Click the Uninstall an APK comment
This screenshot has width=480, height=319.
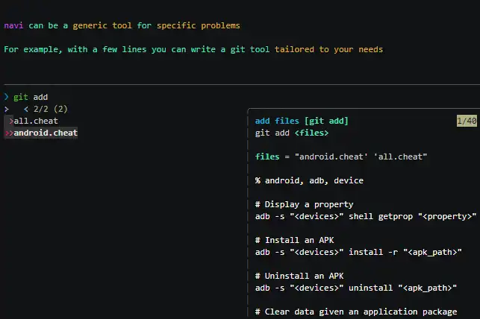pyautogui.click(x=299, y=276)
